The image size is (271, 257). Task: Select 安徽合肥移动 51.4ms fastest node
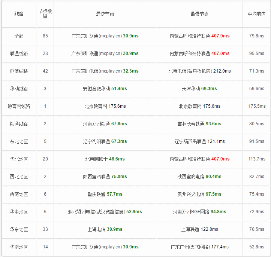[105, 89]
